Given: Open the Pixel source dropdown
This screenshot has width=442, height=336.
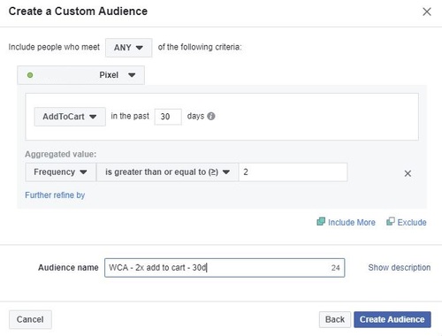Looking at the screenshot, I should (x=80, y=75).
